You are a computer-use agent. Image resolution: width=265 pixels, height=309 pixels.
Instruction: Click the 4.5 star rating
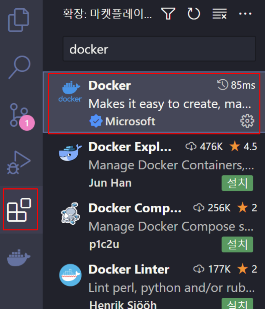coord(243,147)
